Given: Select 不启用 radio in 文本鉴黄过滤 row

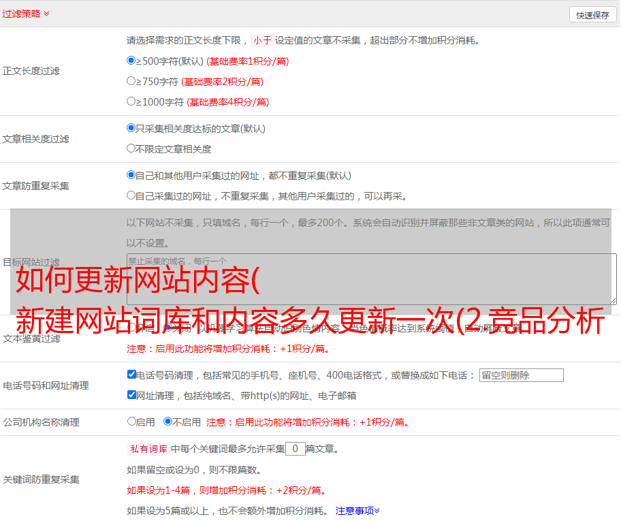Looking at the screenshot, I should pos(168,328).
